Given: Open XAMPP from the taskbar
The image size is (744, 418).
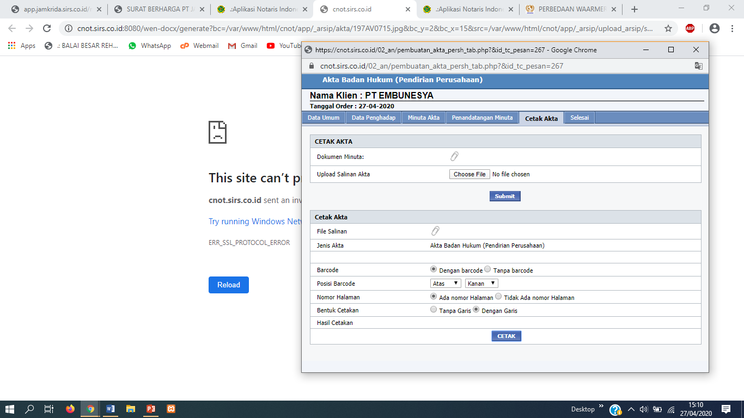Looking at the screenshot, I should 171,409.
